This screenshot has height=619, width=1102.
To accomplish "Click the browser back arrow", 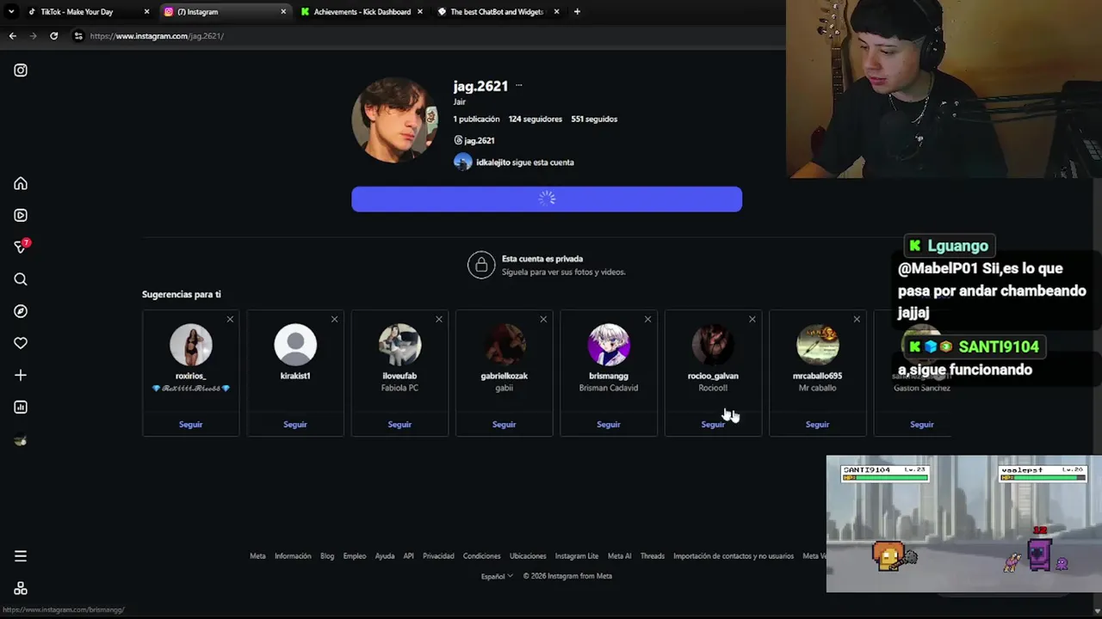I will click(12, 35).
